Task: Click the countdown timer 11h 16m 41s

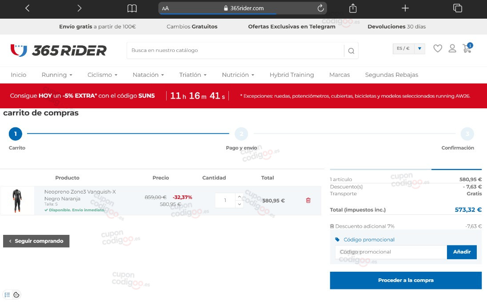Action: click(197, 95)
